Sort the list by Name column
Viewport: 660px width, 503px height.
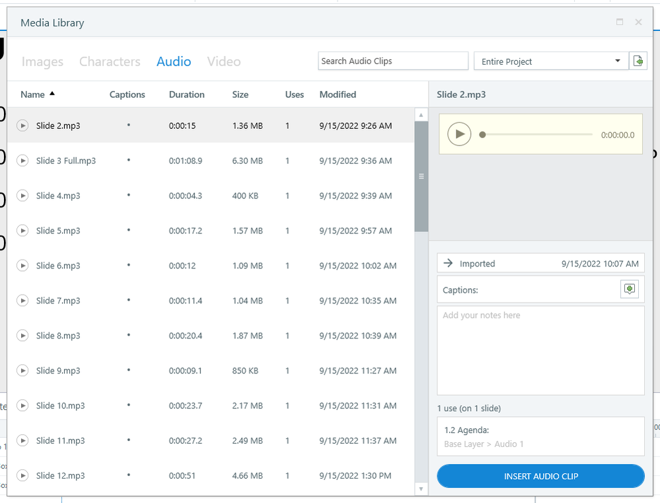pyautogui.click(x=33, y=95)
